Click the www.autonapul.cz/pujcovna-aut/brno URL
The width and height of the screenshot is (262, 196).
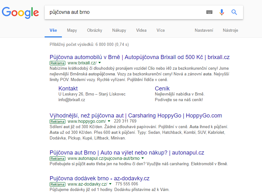(x=104, y=158)
